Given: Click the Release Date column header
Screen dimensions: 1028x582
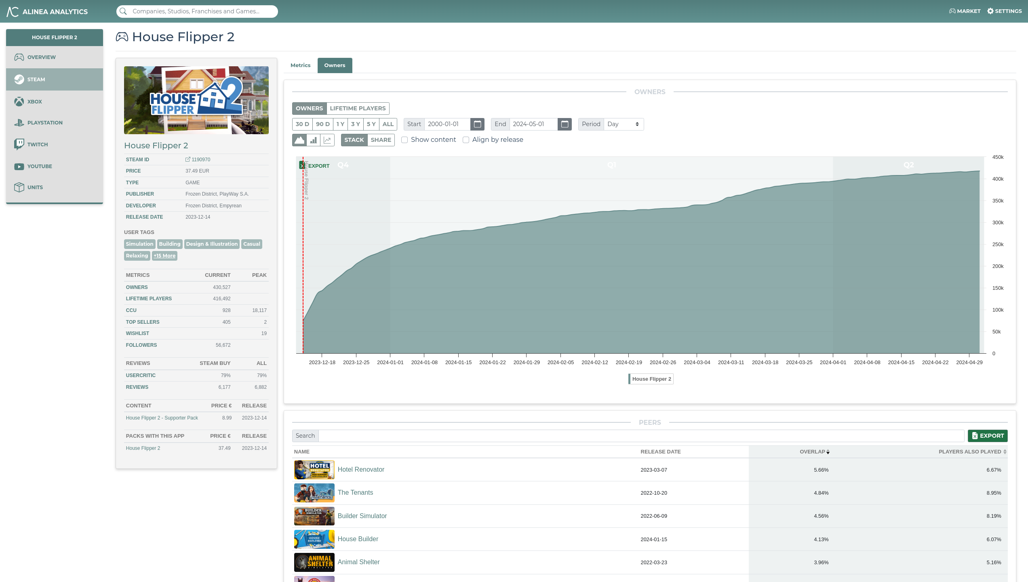Looking at the screenshot, I should (x=660, y=452).
